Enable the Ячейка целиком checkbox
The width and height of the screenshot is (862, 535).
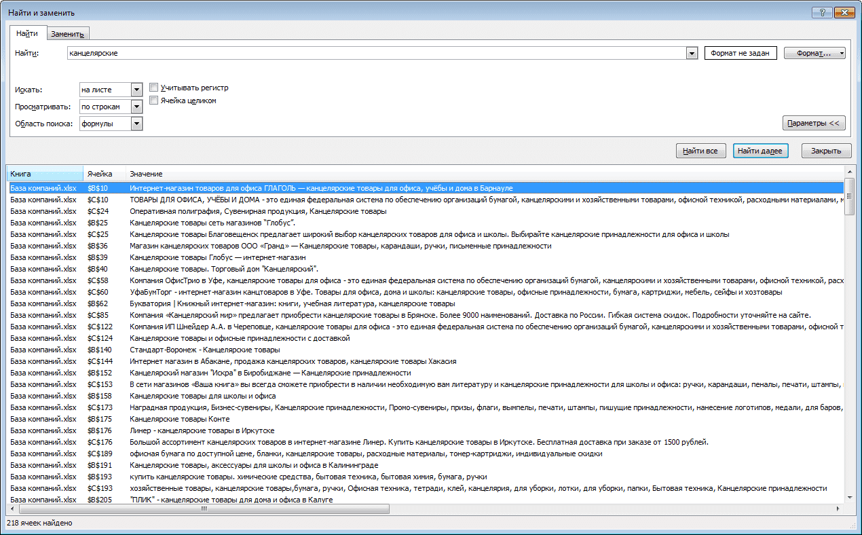tap(154, 100)
